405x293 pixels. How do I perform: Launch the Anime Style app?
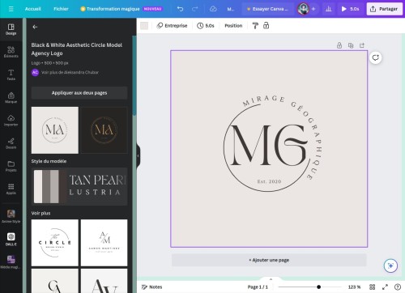click(11, 216)
